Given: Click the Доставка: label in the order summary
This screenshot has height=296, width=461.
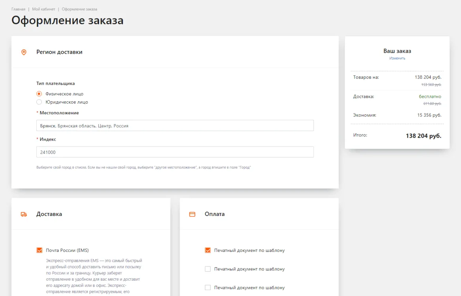Looking at the screenshot, I should coord(364,96).
